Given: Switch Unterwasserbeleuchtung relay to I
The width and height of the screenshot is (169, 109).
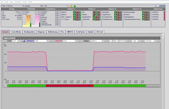Looking at the screenshot, I should (x=143, y=20).
